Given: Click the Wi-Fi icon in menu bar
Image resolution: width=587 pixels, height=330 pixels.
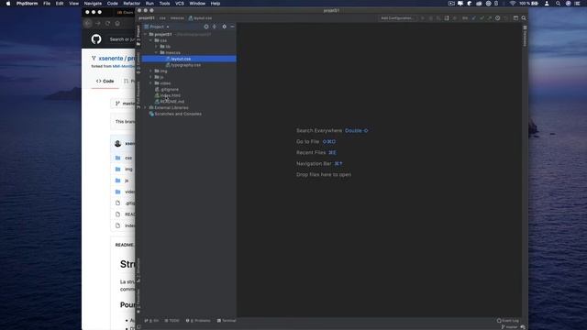Looking at the screenshot, I should [513, 4].
